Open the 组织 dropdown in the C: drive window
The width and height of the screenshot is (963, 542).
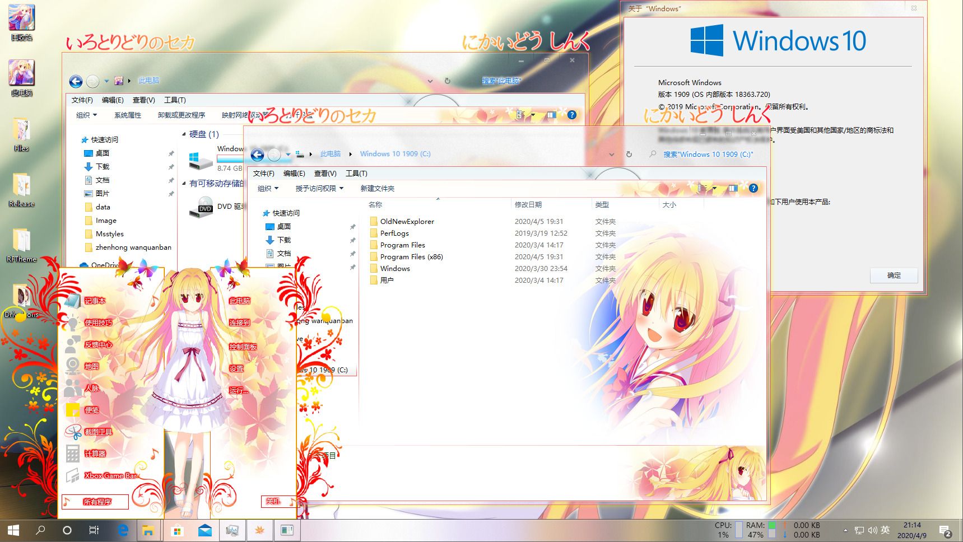click(x=268, y=189)
